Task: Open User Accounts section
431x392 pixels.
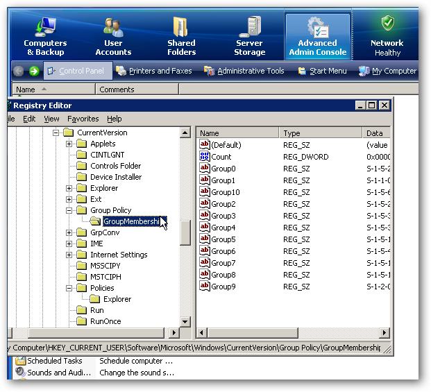Action: click(x=113, y=36)
